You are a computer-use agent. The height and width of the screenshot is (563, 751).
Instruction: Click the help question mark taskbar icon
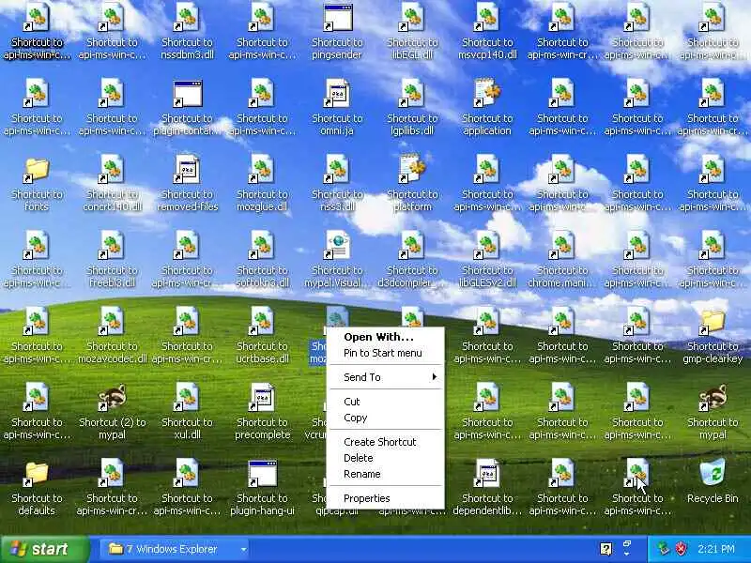(x=605, y=549)
